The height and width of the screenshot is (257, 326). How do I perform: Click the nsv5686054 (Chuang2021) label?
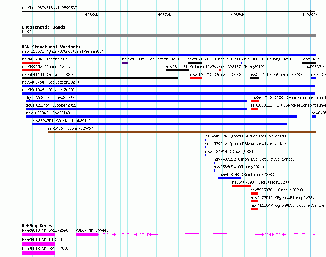point(239,167)
